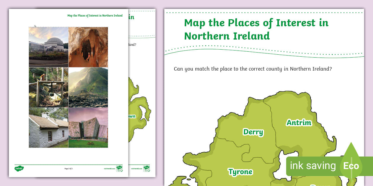Toggle the Derry county label
This screenshot has height=186, width=373.
click(x=253, y=132)
